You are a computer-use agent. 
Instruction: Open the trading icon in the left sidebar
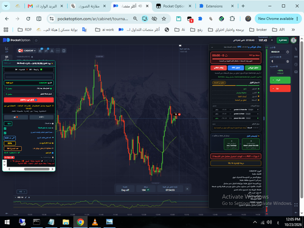click(x=7, y=49)
